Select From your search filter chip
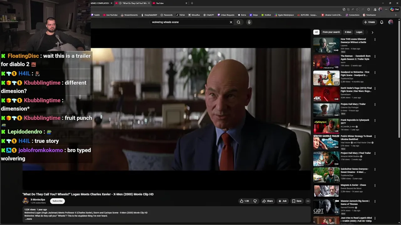Viewport: 401px width, 225px height. (331, 32)
